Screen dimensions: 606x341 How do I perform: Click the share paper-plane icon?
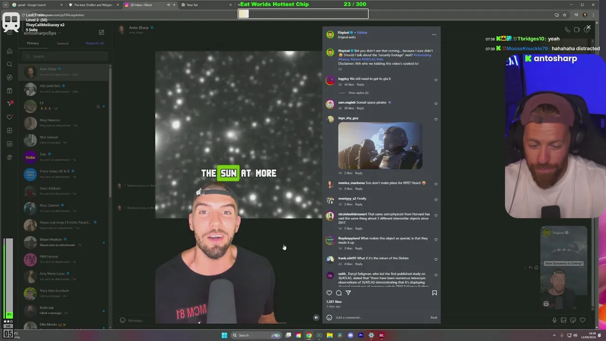coord(348,293)
